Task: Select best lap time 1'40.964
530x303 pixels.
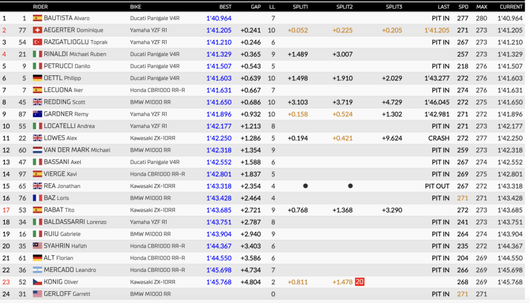Action: [x=219, y=18]
